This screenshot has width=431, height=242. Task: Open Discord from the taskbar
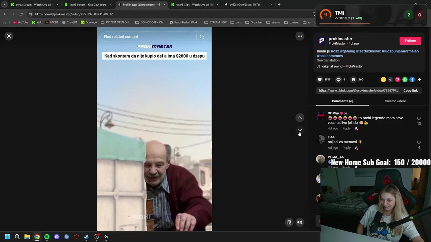57,237
